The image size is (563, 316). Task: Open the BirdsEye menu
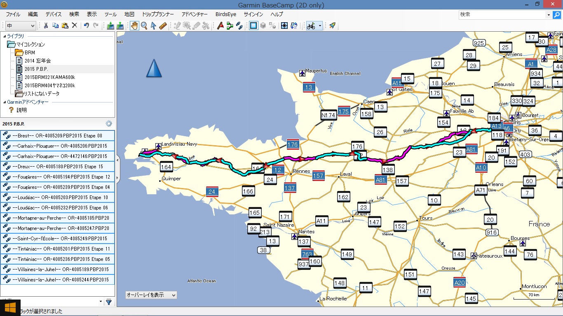coord(226,14)
